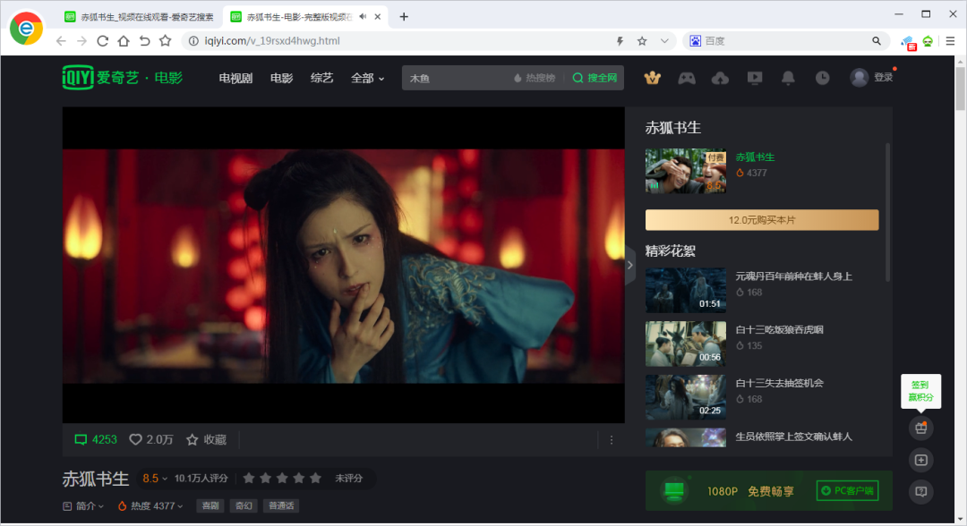This screenshot has width=967, height=526.
Task: Click the 签到赢积分 popup
Action: click(x=920, y=391)
